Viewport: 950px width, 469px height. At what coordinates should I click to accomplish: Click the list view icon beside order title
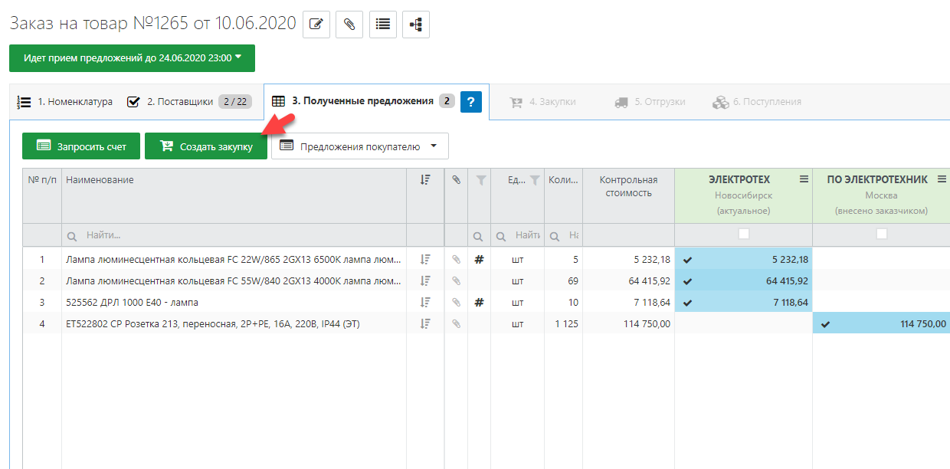pyautogui.click(x=382, y=25)
